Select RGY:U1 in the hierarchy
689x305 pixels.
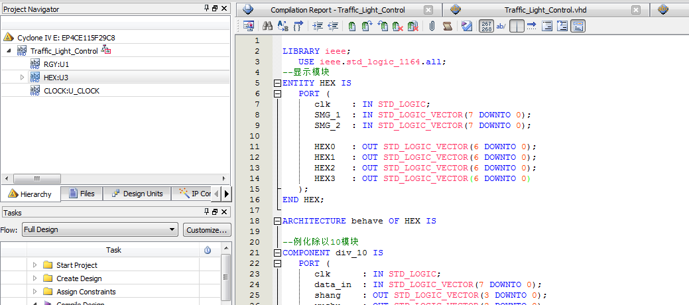[x=56, y=64]
